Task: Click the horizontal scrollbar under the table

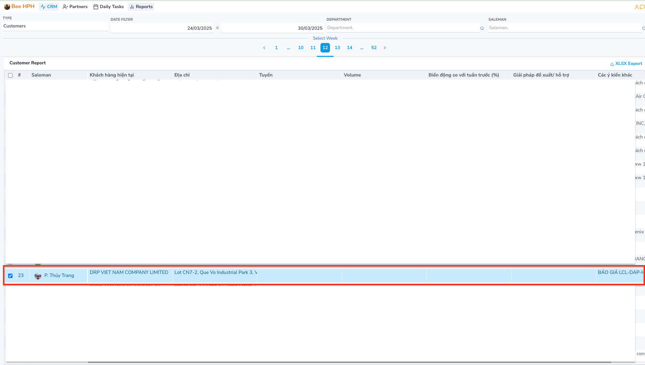Action: click(349, 362)
